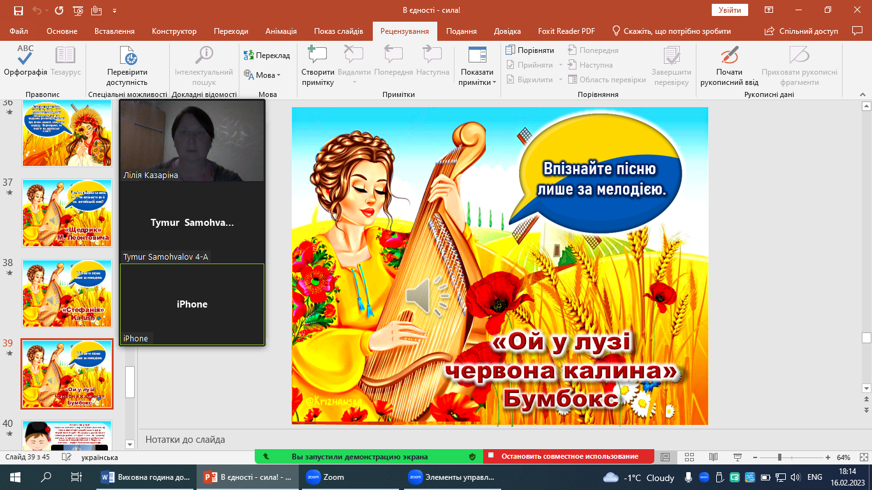
Task: Click the microphone icon in system tray
Action: 689,477
